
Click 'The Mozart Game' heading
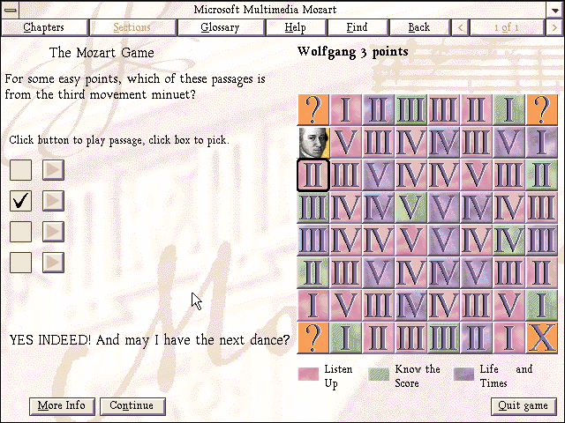[102, 53]
